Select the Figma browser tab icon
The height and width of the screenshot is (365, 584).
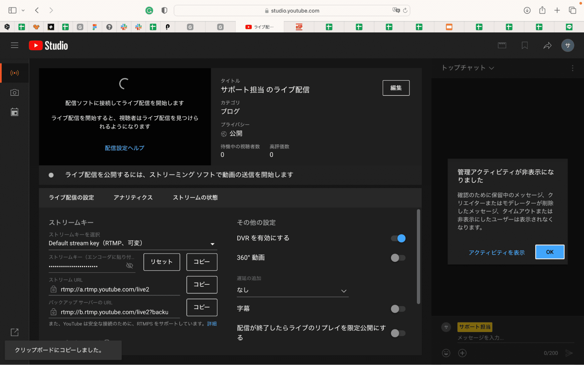point(94,27)
